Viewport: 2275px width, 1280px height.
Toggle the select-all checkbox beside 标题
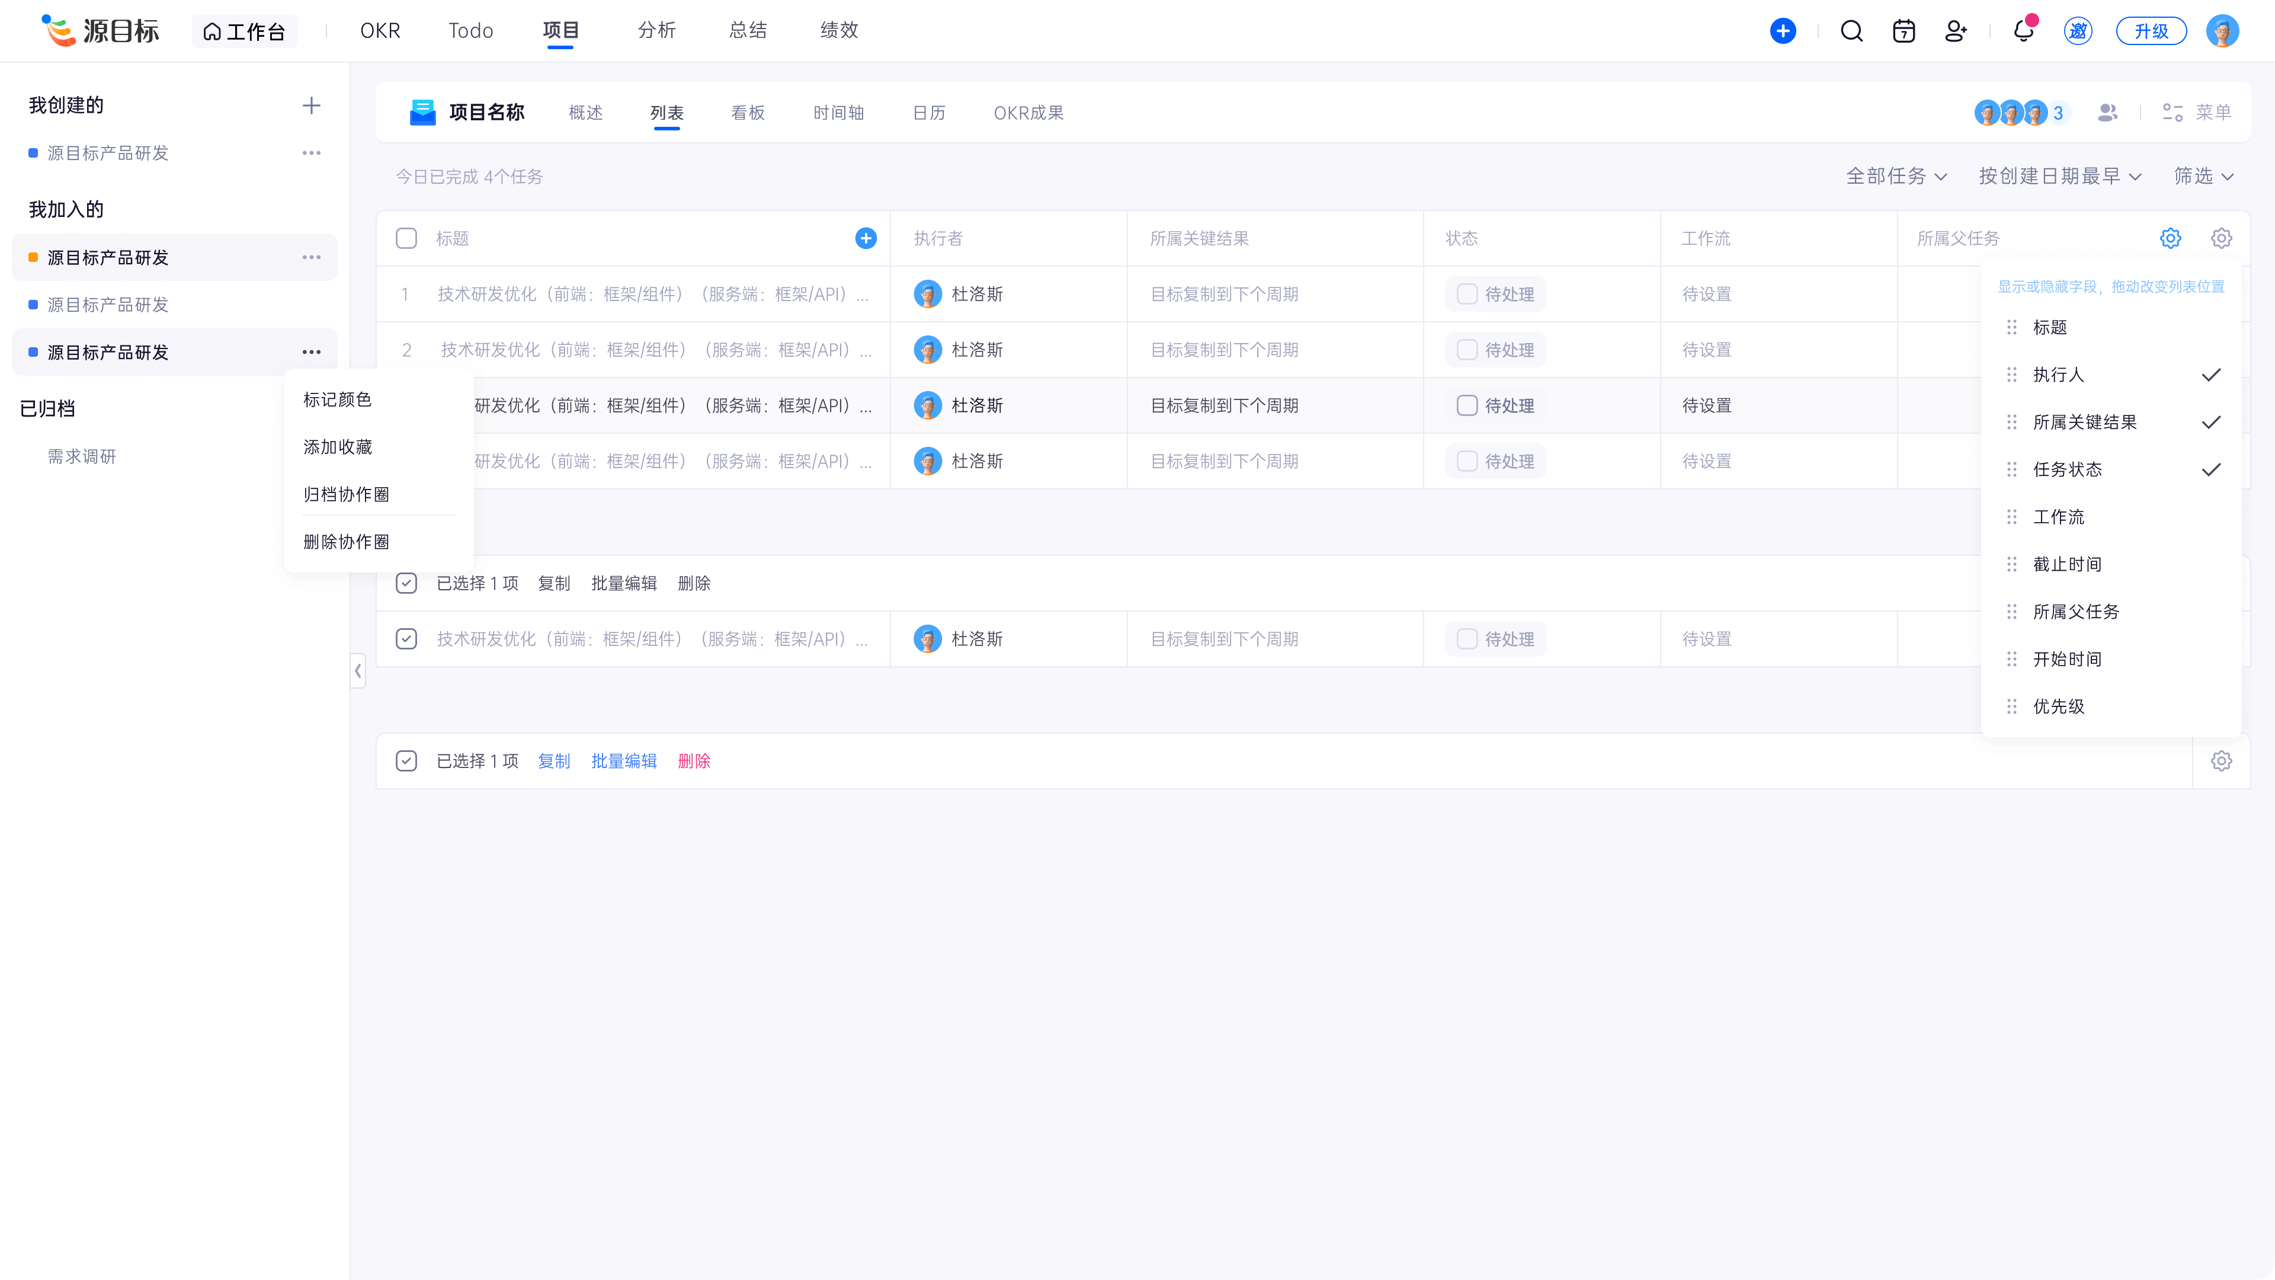coord(406,238)
